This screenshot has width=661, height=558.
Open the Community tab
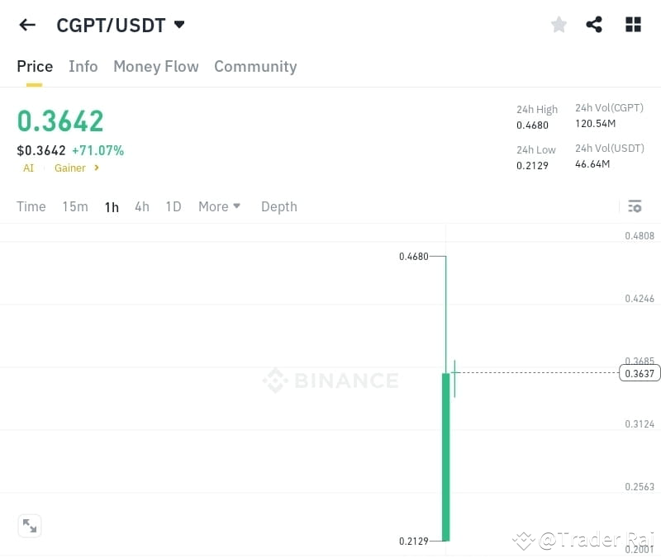click(x=255, y=66)
